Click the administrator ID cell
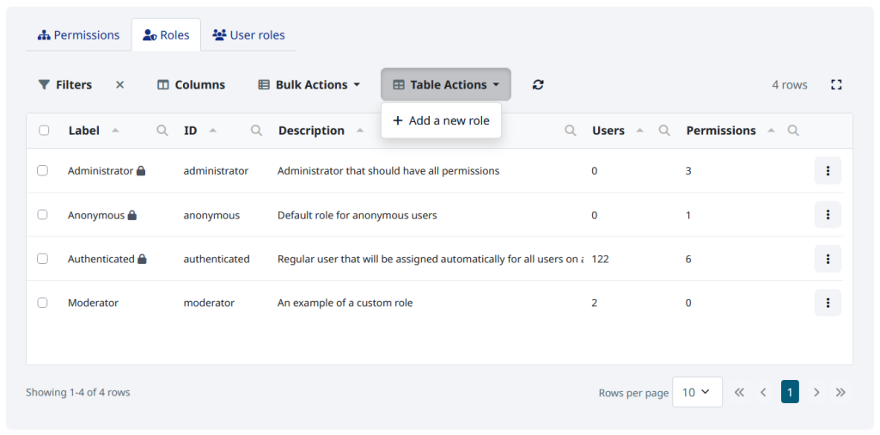 tap(216, 170)
